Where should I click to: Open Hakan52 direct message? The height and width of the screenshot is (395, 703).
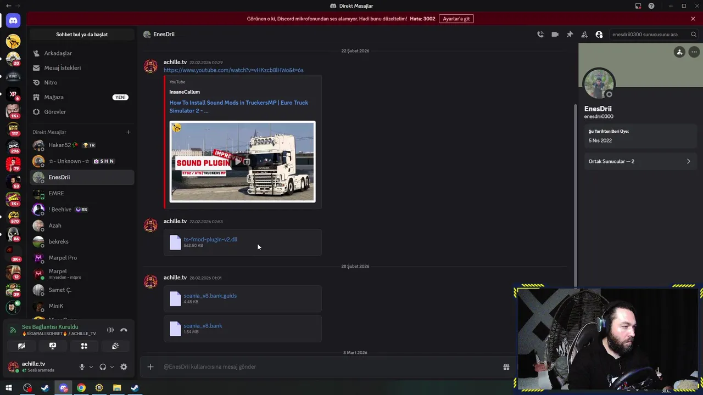[x=82, y=145]
